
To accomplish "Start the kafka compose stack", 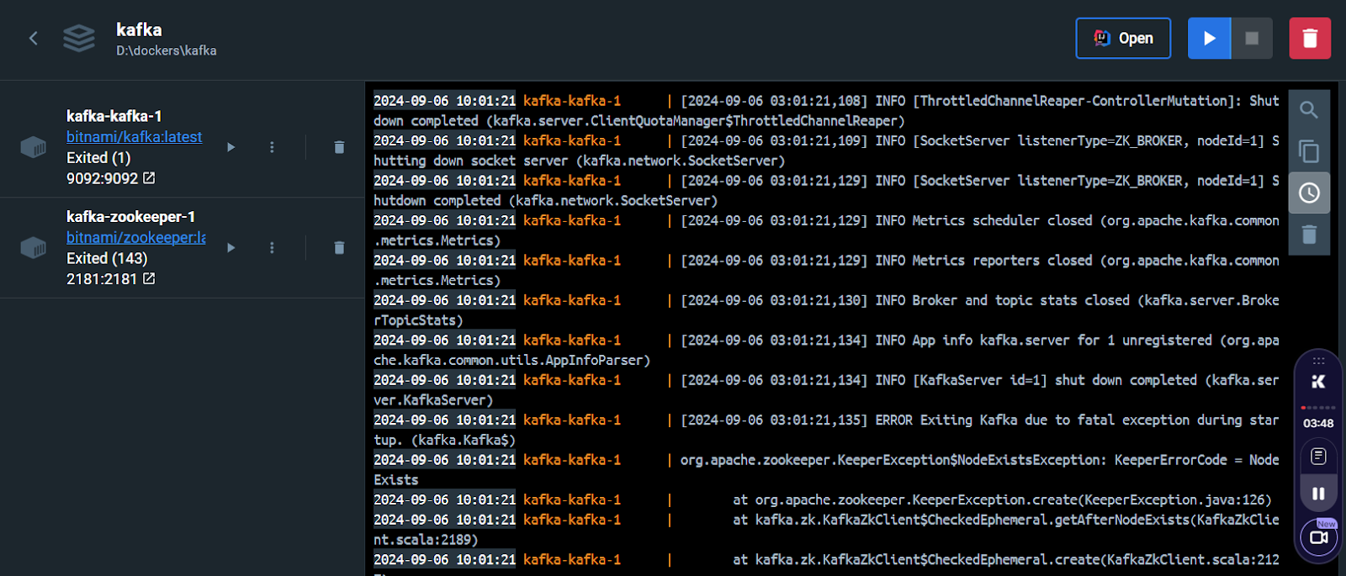I will (1209, 38).
